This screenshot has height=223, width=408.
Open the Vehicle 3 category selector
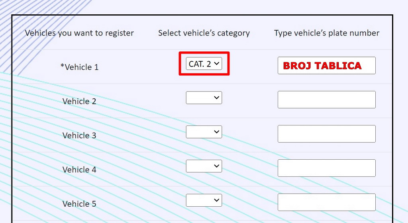204,132
